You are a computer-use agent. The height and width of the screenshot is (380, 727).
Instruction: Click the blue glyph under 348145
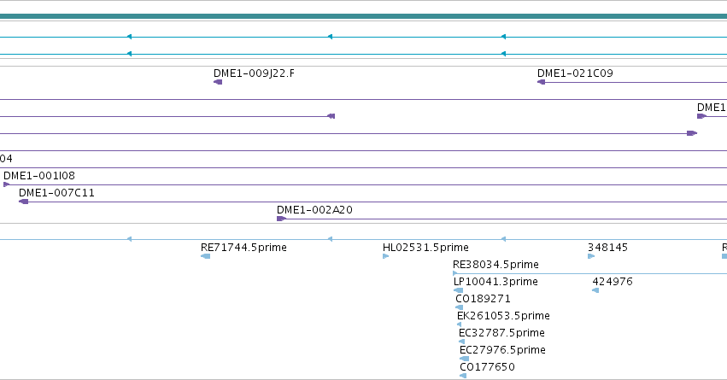[x=591, y=256]
